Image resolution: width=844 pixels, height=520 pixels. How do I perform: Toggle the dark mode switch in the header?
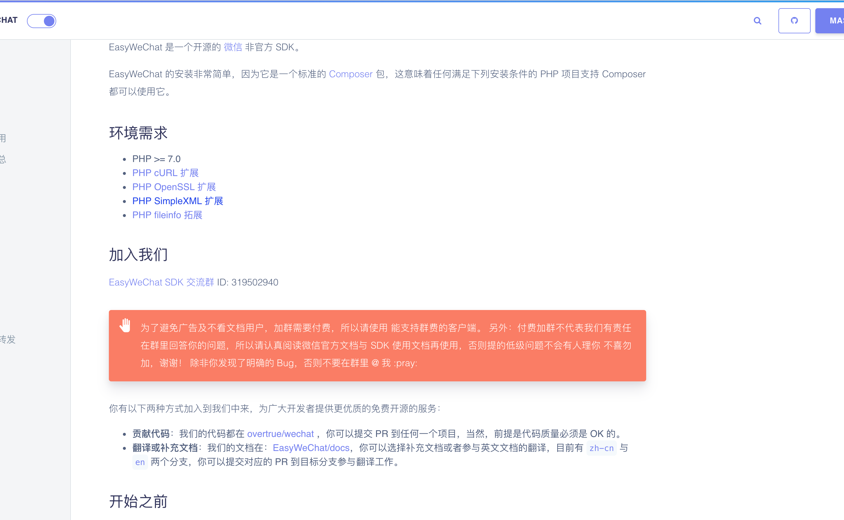click(42, 21)
